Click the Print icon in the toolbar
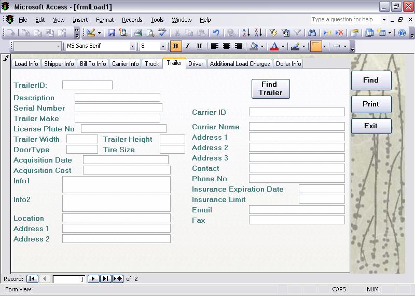 138,33
